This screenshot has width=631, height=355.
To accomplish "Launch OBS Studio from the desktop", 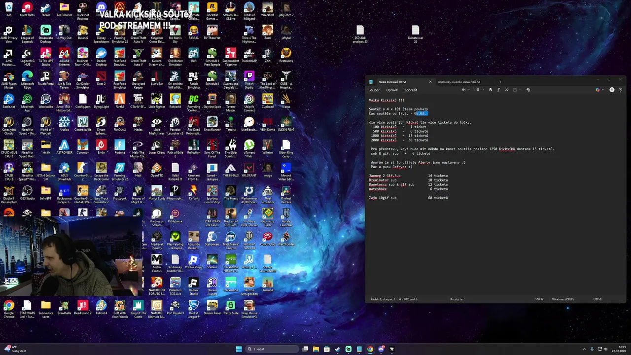I will [27, 192].
